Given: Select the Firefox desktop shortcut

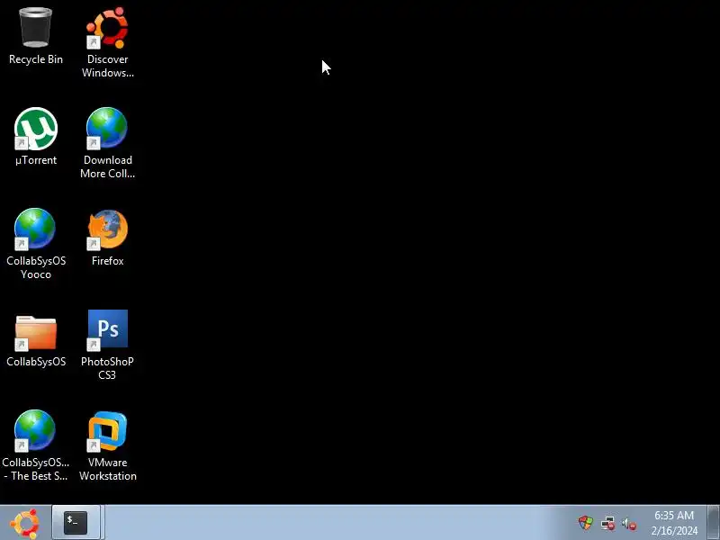Looking at the screenshot, I should 107,229.
